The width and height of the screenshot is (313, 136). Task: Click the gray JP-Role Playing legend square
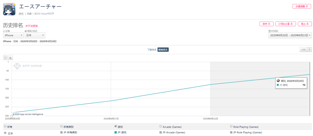231,133
